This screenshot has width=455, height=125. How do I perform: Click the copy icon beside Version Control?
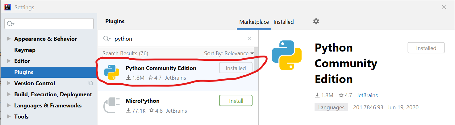pyautogui.click(x=90, y=83)
